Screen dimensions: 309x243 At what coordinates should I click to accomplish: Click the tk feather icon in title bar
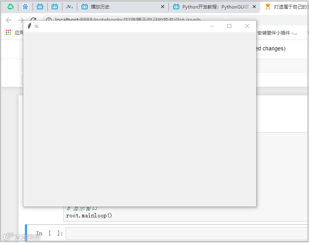[30, 26]
